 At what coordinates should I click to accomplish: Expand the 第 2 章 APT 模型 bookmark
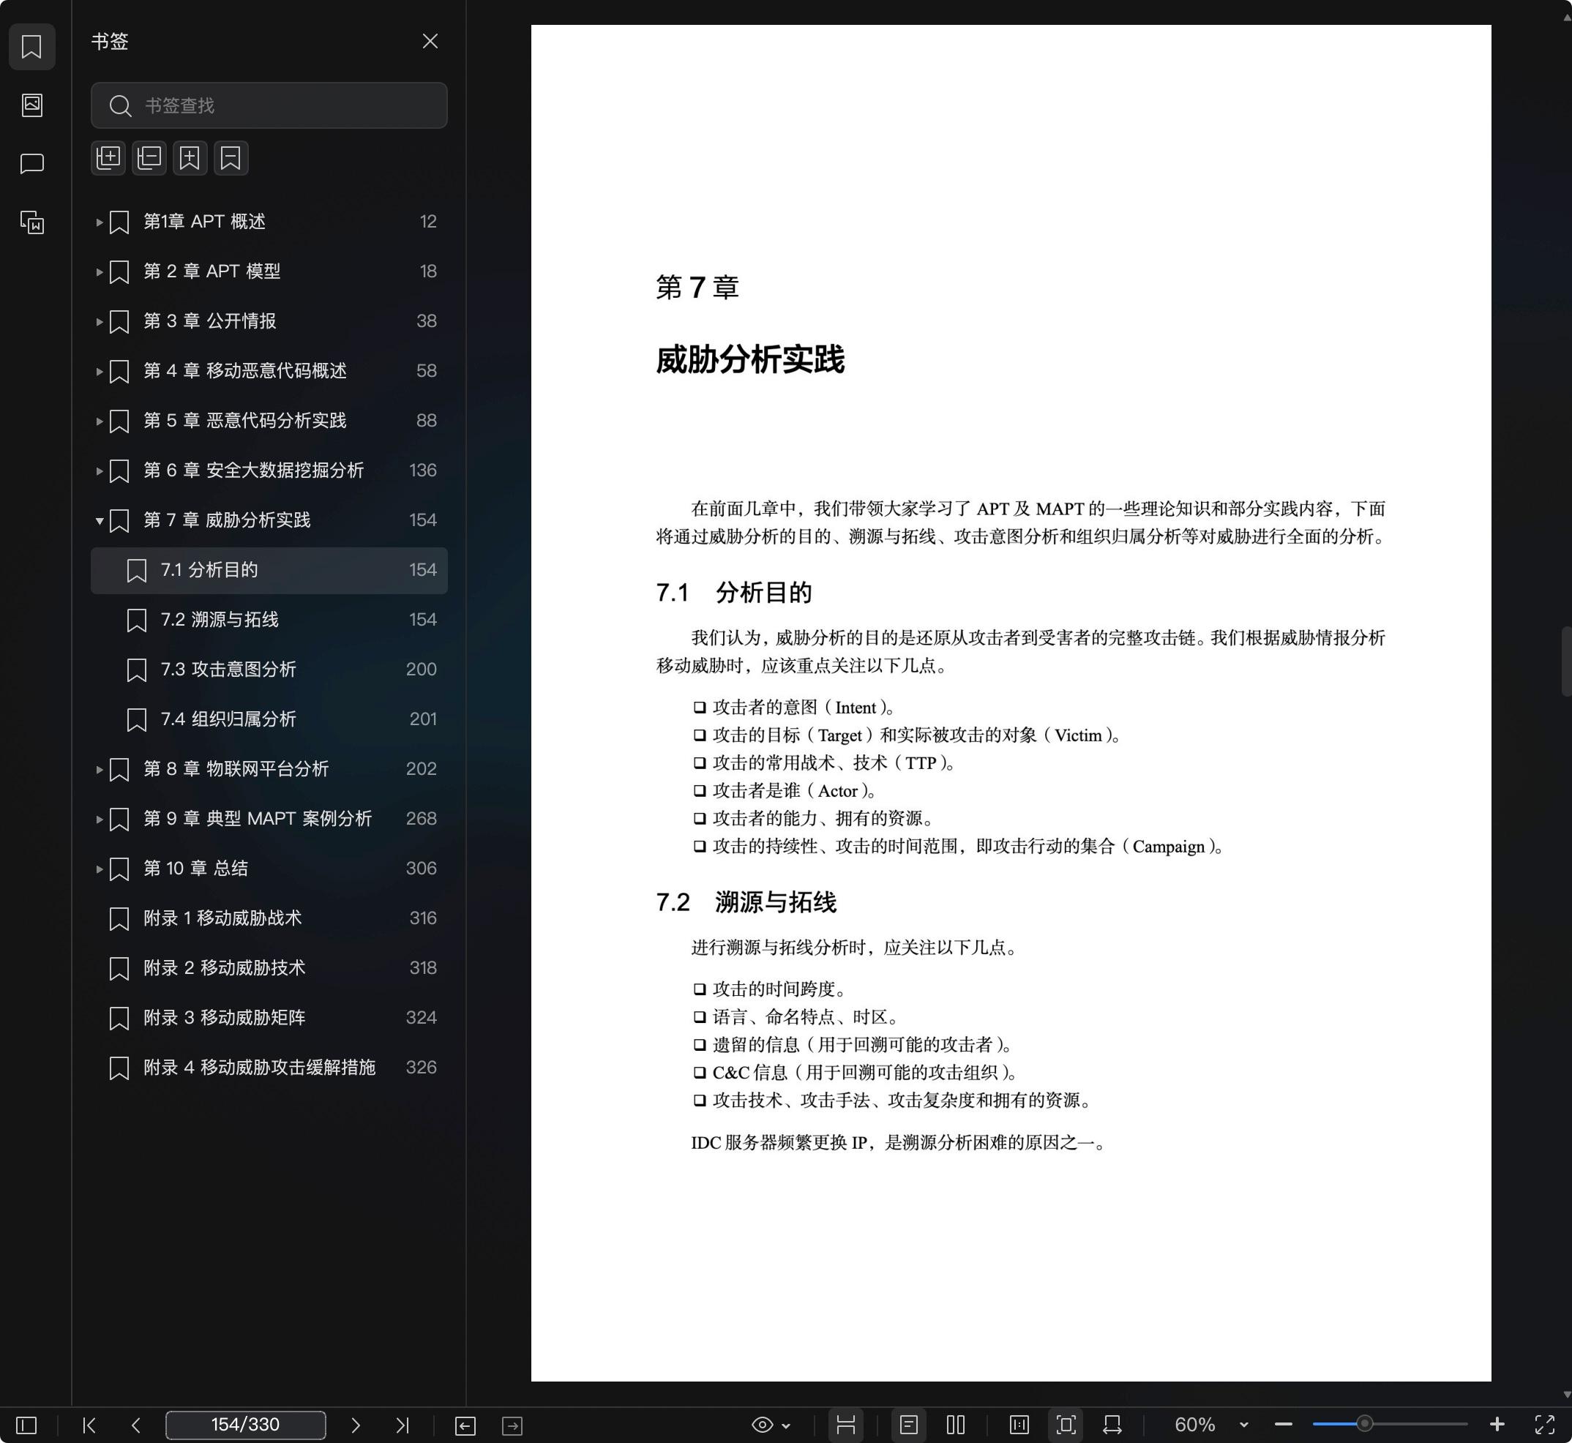click(100, 271)
